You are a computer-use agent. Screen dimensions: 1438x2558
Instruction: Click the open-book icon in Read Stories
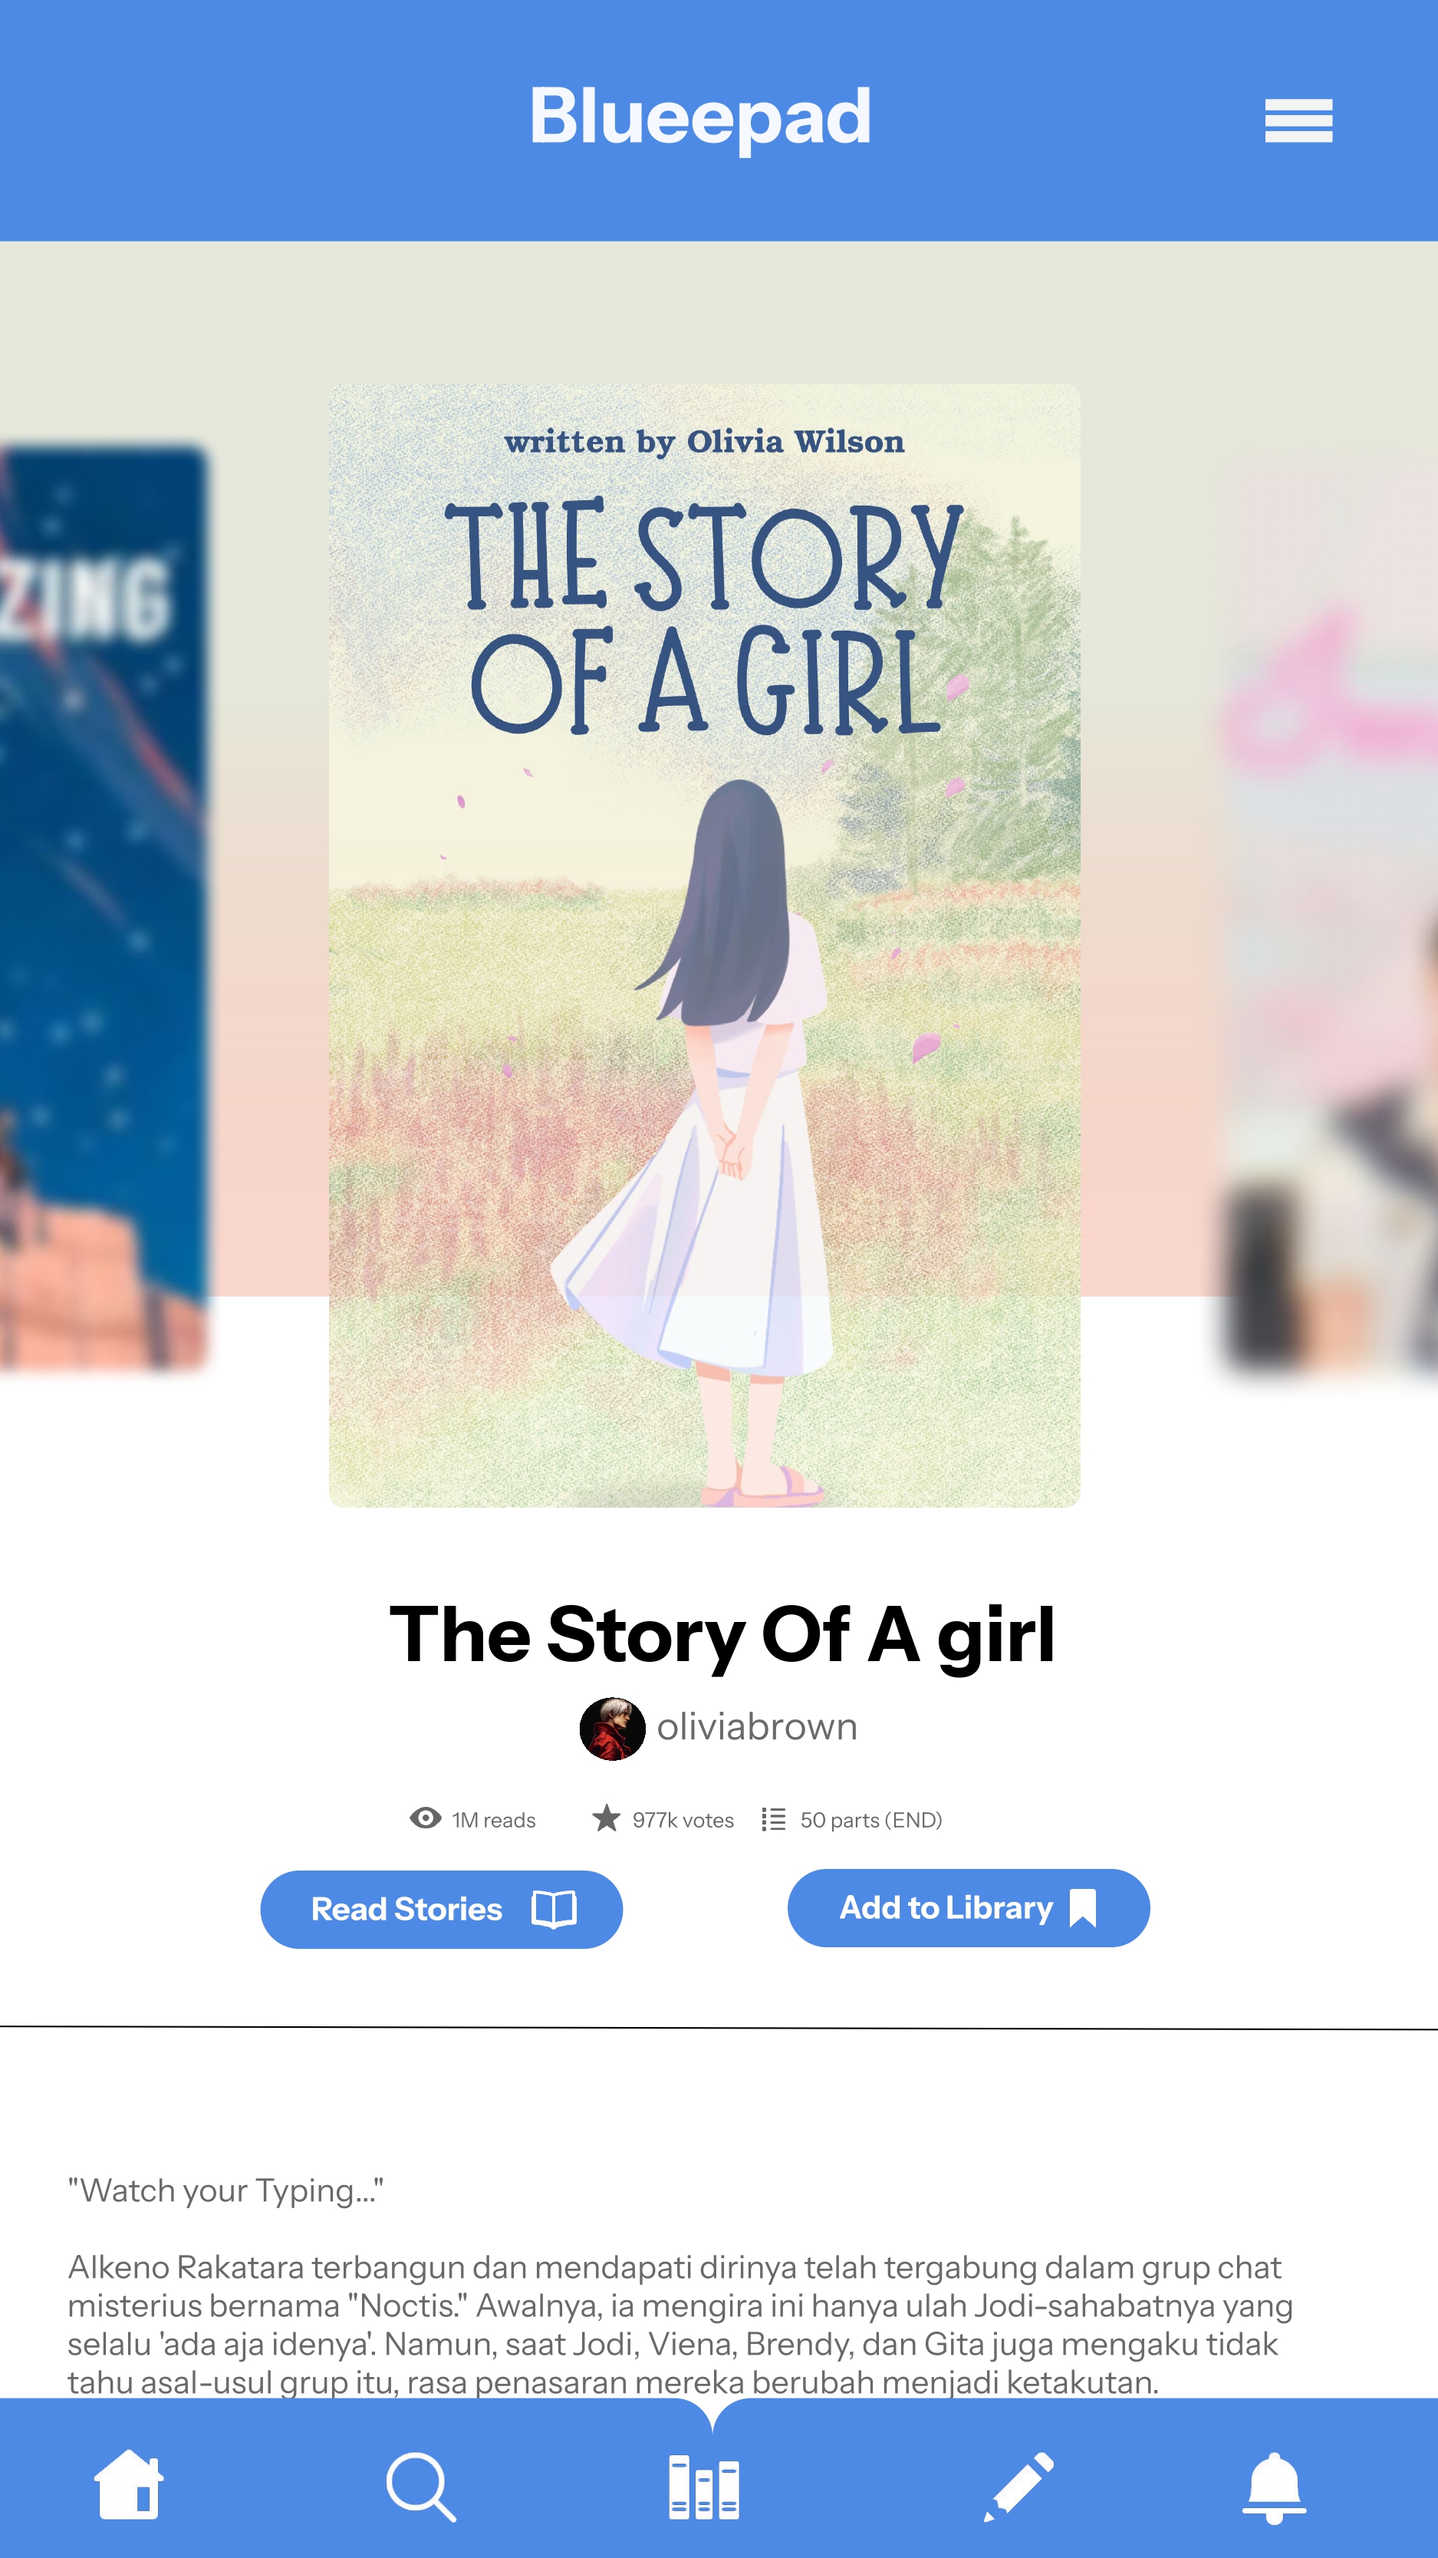(554, 1909)
